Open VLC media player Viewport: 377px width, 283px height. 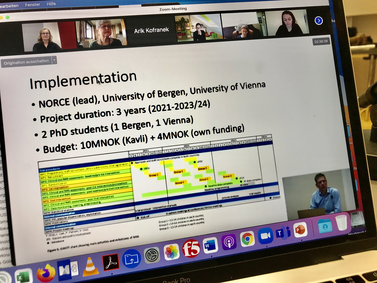click(90, 267)
